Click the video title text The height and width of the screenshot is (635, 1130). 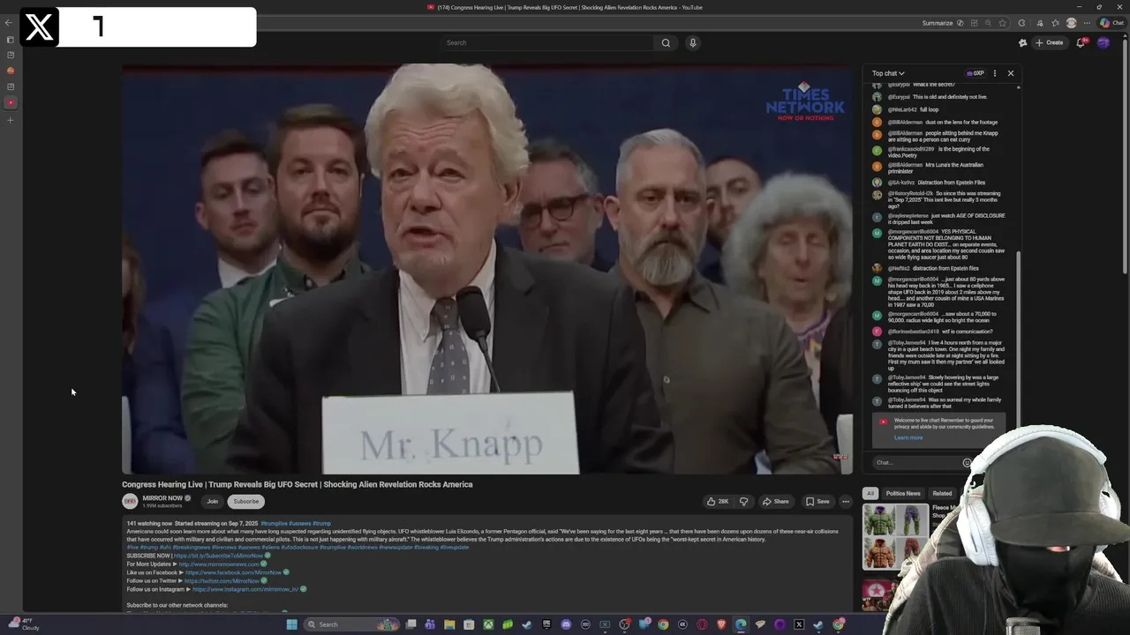298,484
